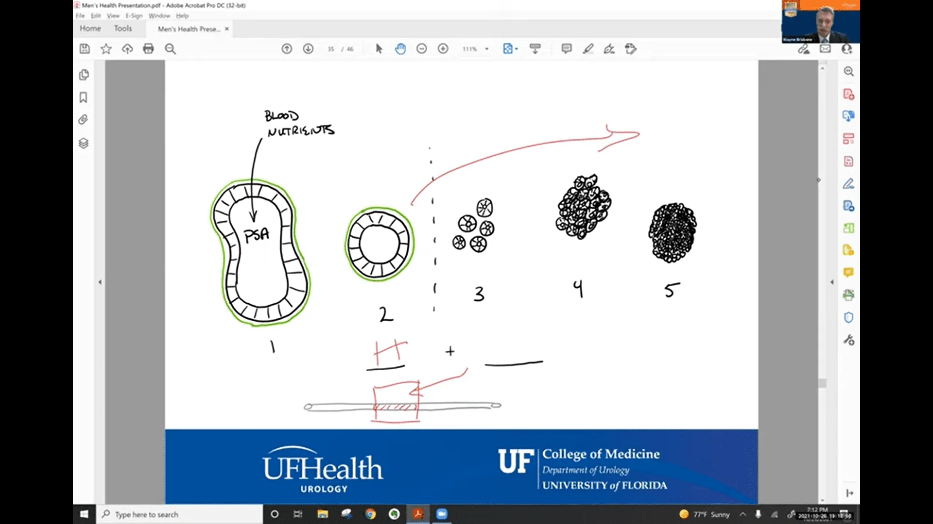The width and height of the screenshot is (933, 524).
Task: Click the Type here to search box
Action: click(x=180, y=514)
